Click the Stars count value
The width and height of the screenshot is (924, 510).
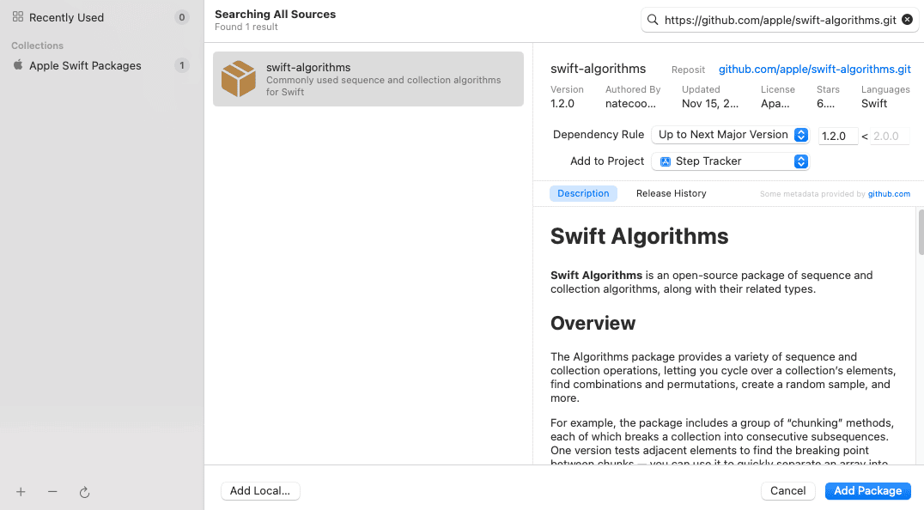click(x=825, y=104)
